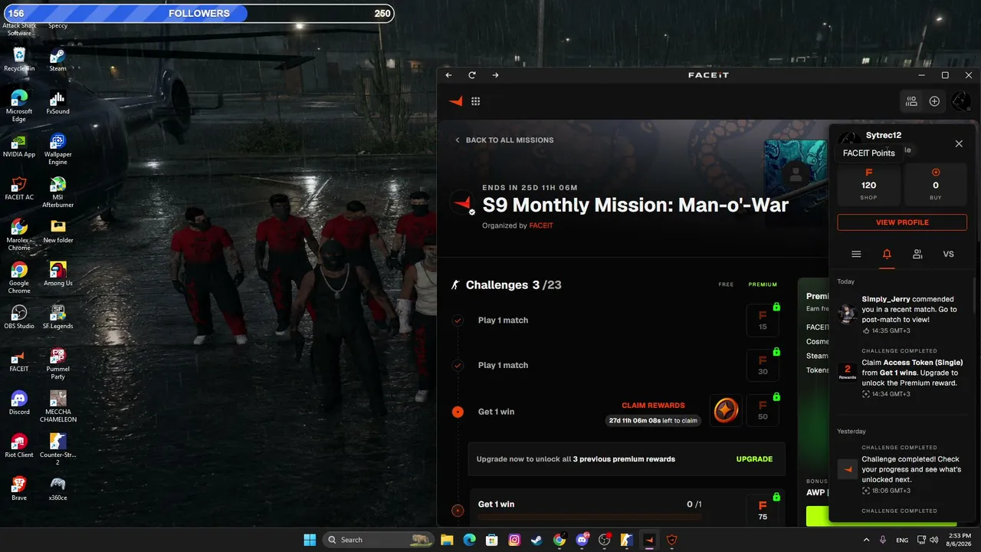This screenshot has width=981, height=552.
Task: Click the mission organizer FACEIT badge icon
Action: 462,203
